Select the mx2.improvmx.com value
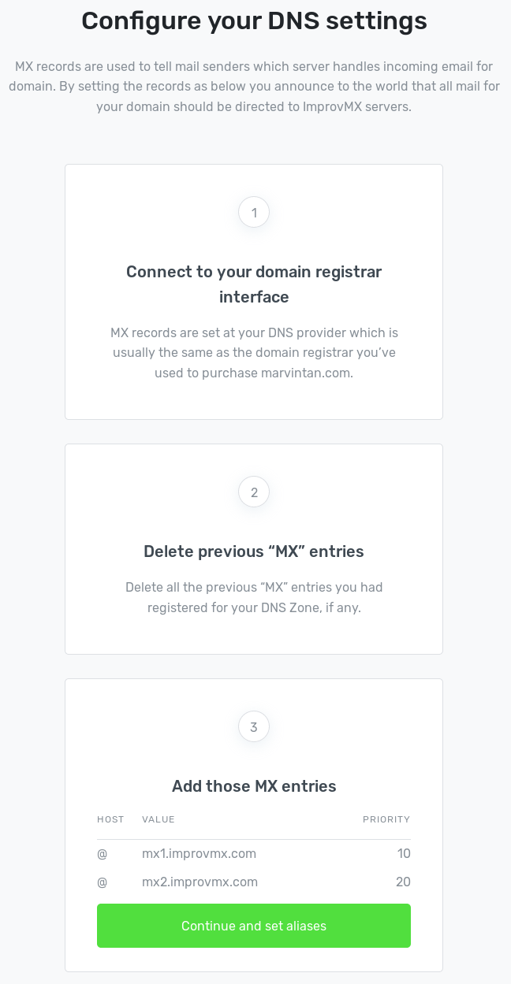 click(x=200, y=882)
